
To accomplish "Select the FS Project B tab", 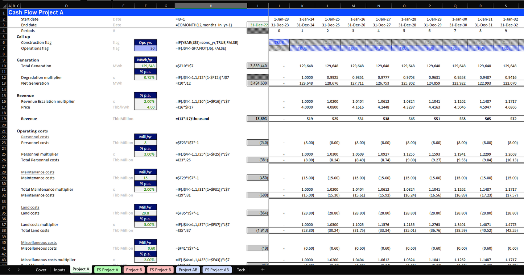I will tap(160, 270).
